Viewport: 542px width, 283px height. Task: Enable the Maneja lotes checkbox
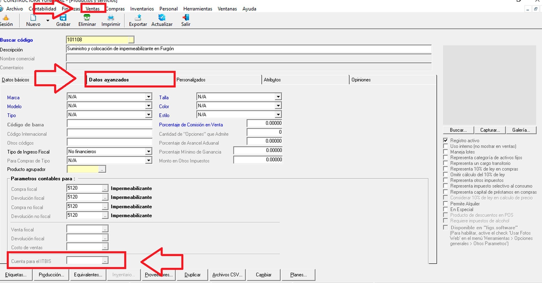click(x=445, y=152)
